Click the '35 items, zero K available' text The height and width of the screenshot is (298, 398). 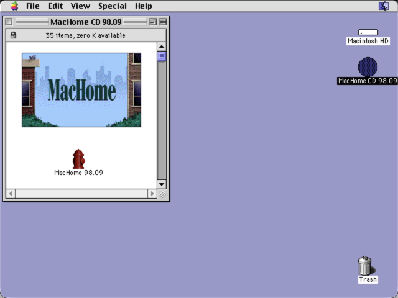point(86,35)
